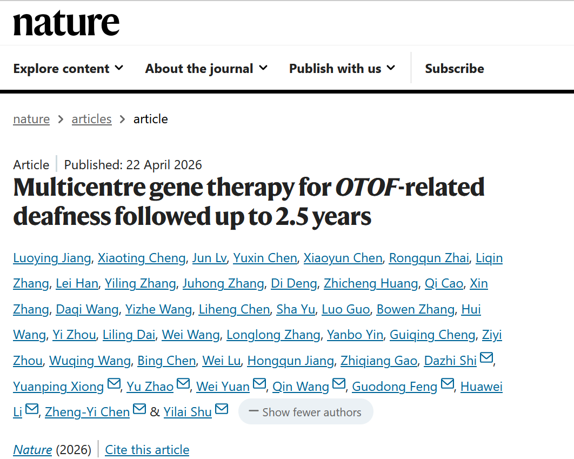Click the email icon next to Yilai Shu

click(222, 409)
